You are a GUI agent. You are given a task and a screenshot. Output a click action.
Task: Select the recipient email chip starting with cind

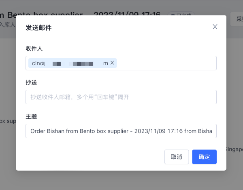pyautogui.click(x=72, y=63)
